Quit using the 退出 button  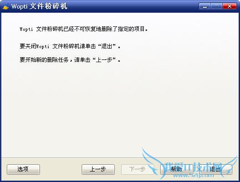(x=216, y=169)
